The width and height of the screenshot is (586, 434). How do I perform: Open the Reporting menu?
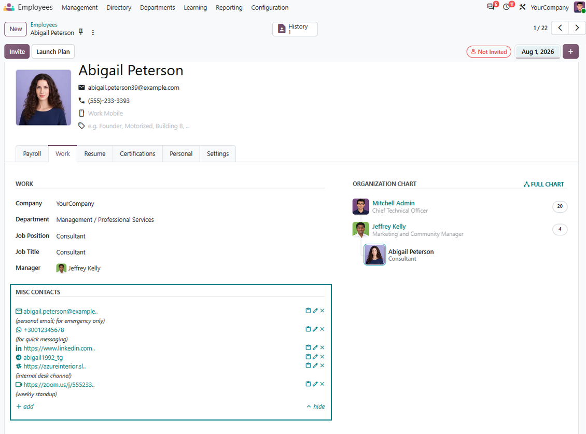(229, 7)
